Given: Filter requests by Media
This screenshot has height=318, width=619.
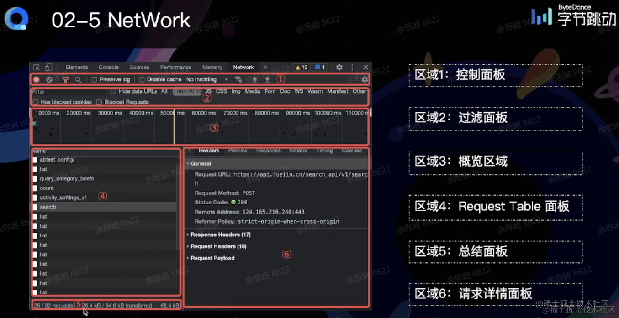Looking at the screenshot, I should point(253,91).
